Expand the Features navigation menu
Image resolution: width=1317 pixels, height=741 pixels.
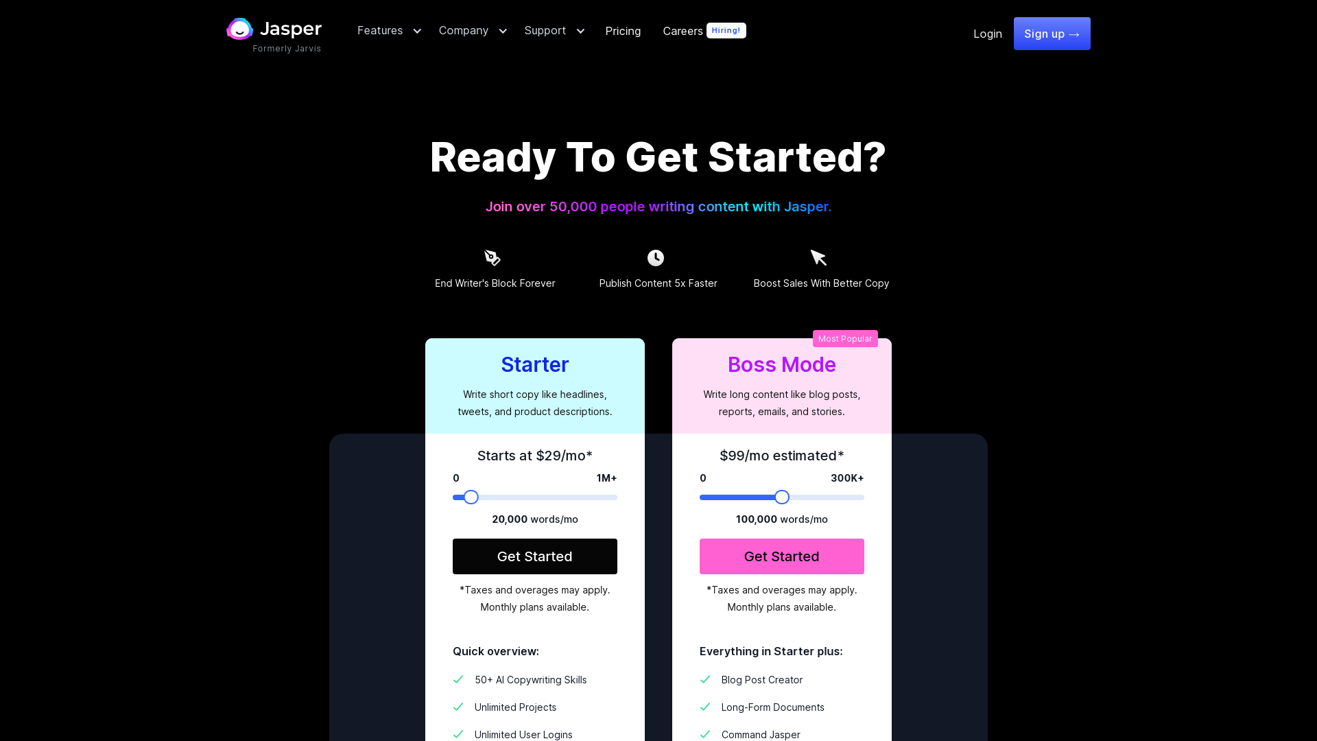(x=389, y=31)
